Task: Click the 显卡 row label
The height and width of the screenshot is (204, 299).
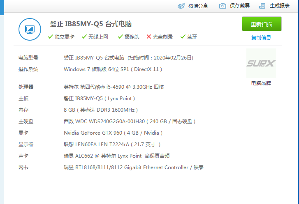Action: pos(23,133)
